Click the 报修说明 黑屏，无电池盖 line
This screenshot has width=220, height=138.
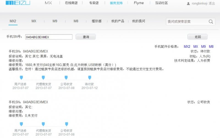36,57
